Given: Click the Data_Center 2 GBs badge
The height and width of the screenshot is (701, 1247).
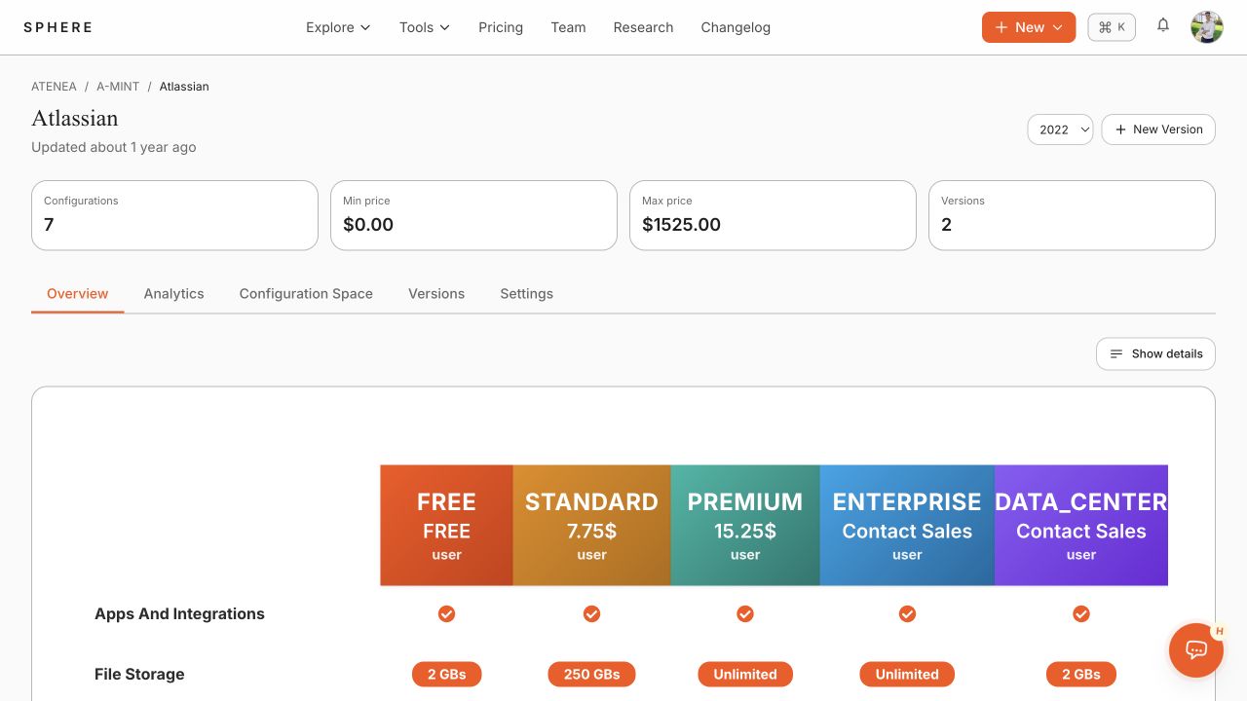Looking at the screenshot, I should coord(1081,674).
